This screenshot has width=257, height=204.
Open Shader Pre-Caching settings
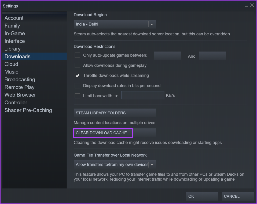[28, 110]
